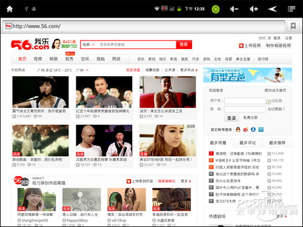Open the video thumbnail of woman singing
Image resolution: width=303 pixels, height=227 pixels.
pyautogui.click(x=41, y=92)
